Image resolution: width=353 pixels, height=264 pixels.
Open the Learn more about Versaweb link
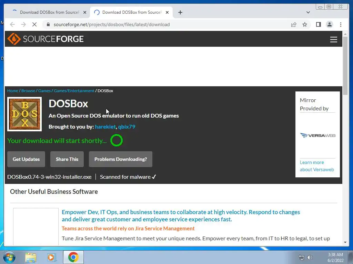(317, 166)
